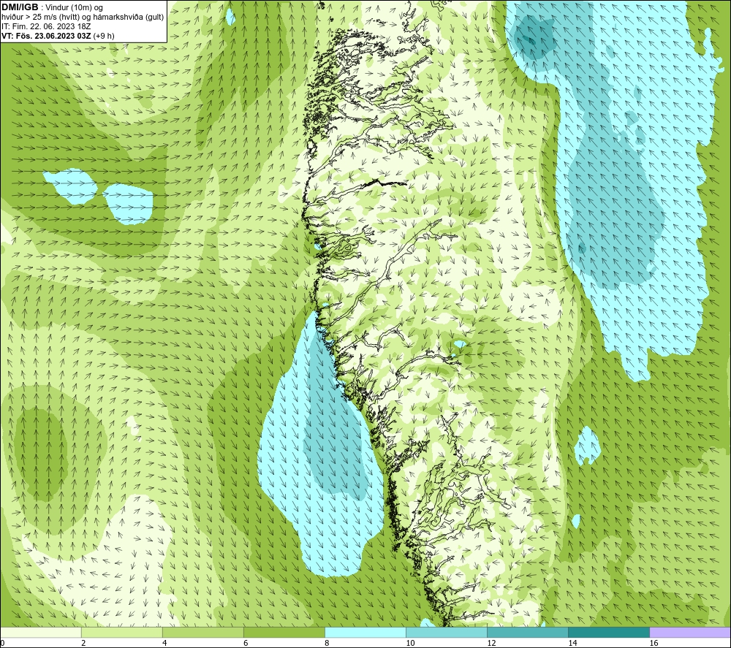Click the 'hviður > 25 m/s' legend line
Screen dimensions: 731x648
(83, 18)
